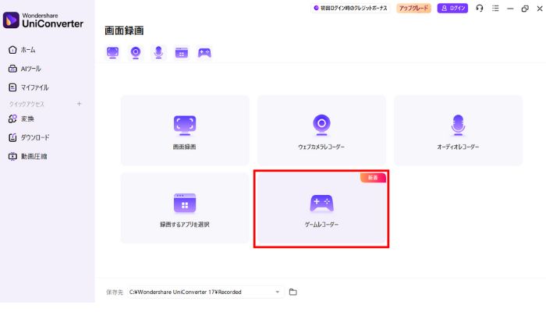Open マイファイル in the sidebar
The height and width of the screenshot is (312, 546).
(28, 87)
